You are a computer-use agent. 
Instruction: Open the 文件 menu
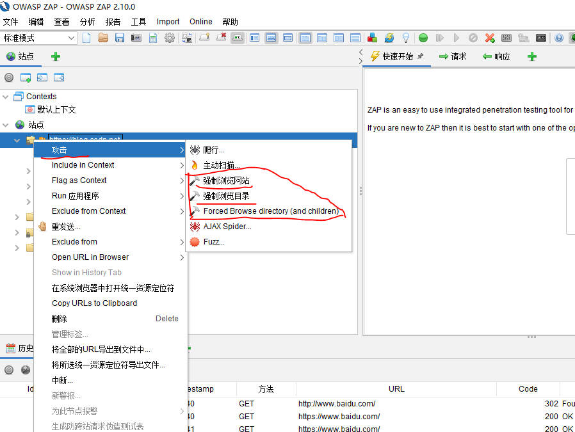[11, 22]
